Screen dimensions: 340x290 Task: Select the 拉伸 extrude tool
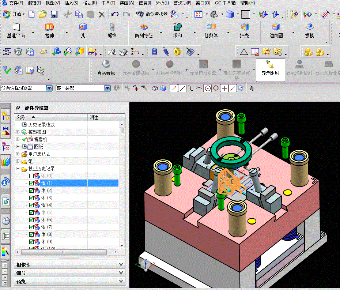coord(50,30)
